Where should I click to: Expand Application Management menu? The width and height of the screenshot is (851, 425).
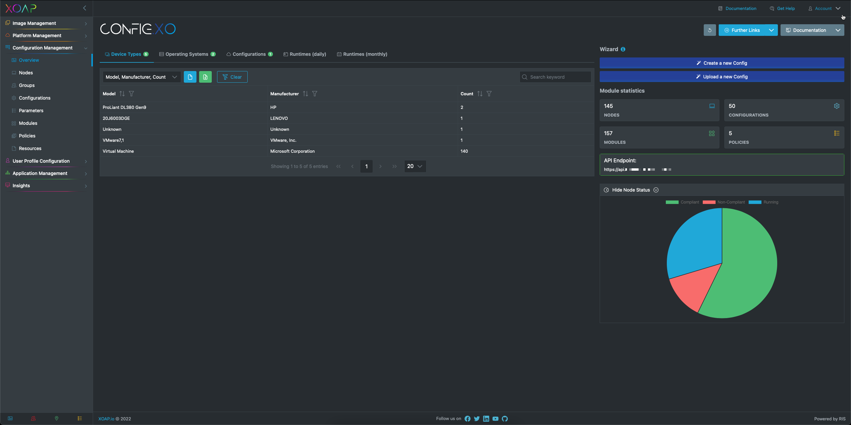coord(46,173)
